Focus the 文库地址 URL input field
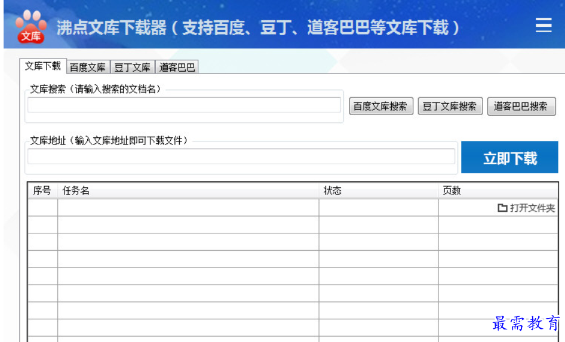The width and height of the screenshot is (565, 342). [241, 156]
